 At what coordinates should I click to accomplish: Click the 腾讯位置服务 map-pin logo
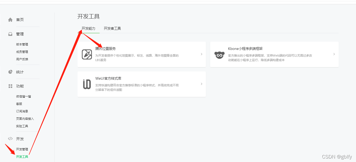click(87, 54)
